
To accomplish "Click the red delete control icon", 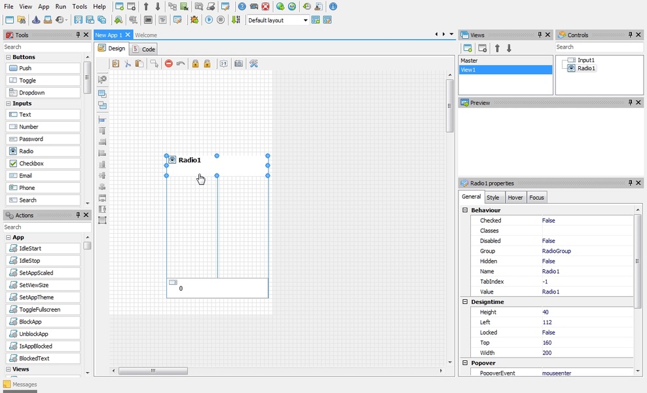I will click(168, 64).
